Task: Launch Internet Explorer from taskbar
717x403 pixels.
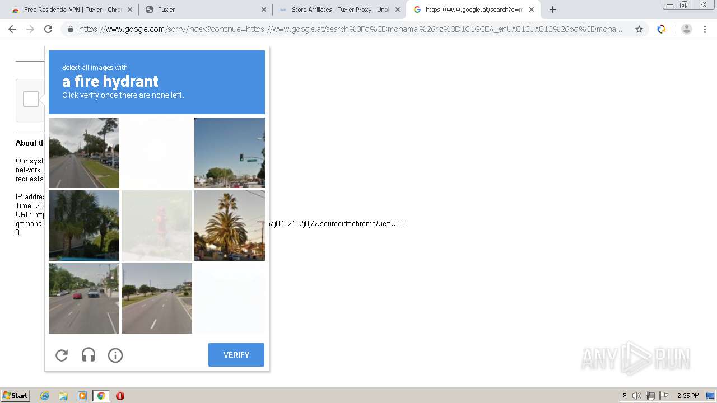Action: point(44,396)
